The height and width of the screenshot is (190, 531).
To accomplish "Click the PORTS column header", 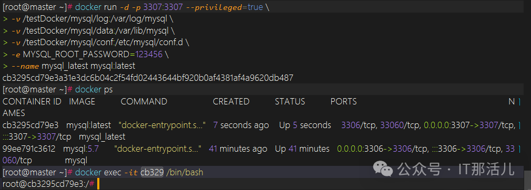I will tap(343, 101).
